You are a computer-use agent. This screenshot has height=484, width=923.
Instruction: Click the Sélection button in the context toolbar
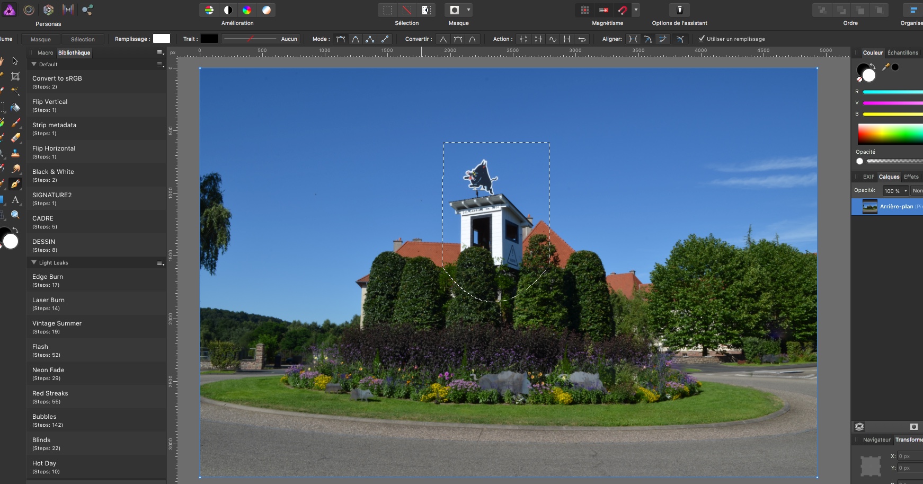(x=83, y=39)
